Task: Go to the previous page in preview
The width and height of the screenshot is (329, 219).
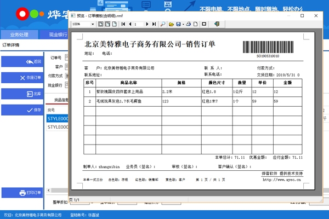Action: pyautogui.click(x=130, y=24)
